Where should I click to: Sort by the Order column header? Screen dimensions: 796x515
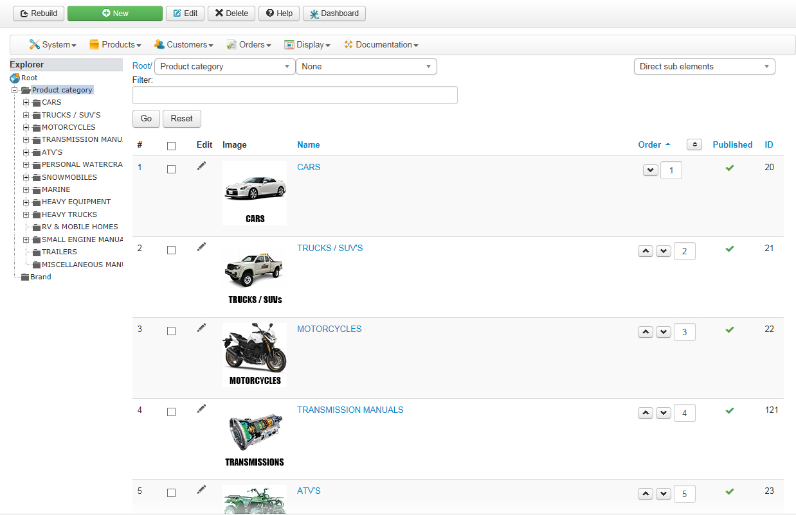click(655, 145)
